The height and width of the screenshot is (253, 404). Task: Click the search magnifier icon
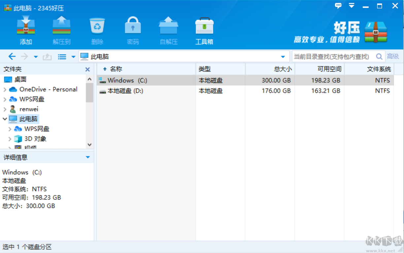[379, 57]
